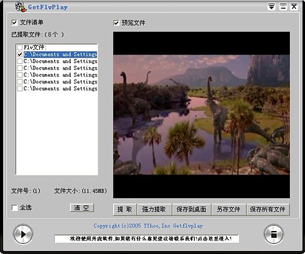Screen dimensions: 305x254
Task: Click the 文件大小: (11.45MB) label
Action: (80, 191)
